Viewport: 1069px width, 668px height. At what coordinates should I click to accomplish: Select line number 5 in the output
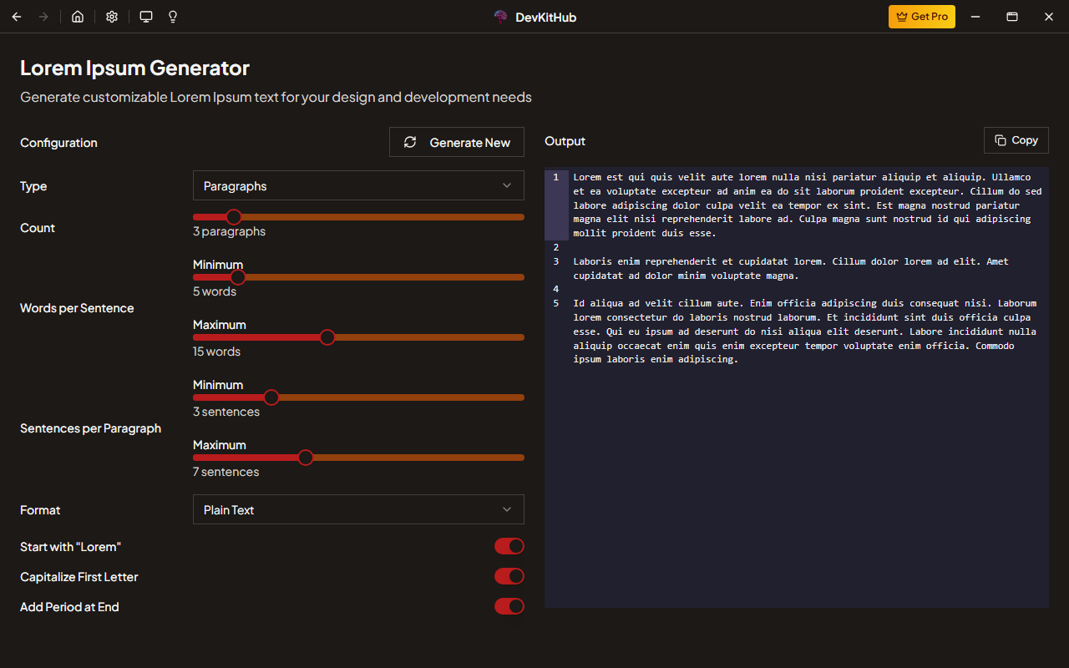(x=555, y=303)
